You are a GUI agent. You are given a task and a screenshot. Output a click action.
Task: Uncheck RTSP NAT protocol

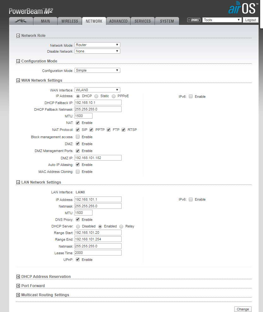(x=123, y=130)
